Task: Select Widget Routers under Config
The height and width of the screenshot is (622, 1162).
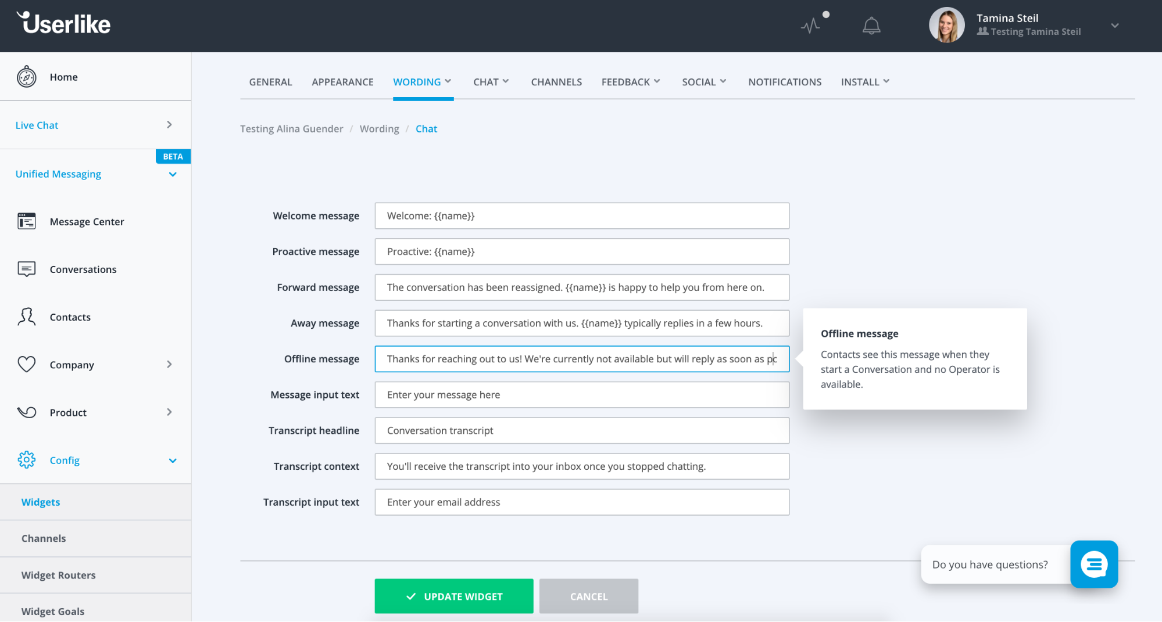Action: (x=95, y=575)
